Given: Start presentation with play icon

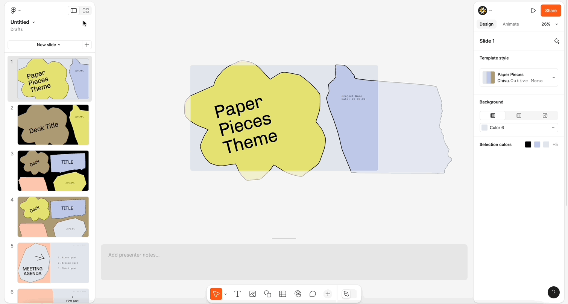Looking at the screenshot, I should click(x=533, y=11).
